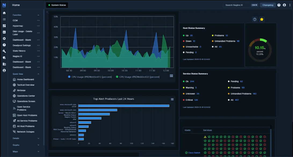The width and height of the screenshot is (293, 157).
Task: Open the Hypermap favorite
Action: pos(19,26)
